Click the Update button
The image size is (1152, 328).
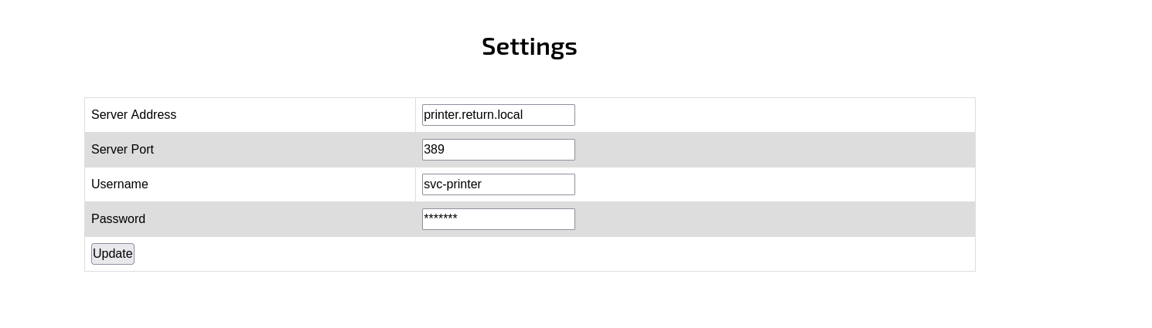(113, 254)
